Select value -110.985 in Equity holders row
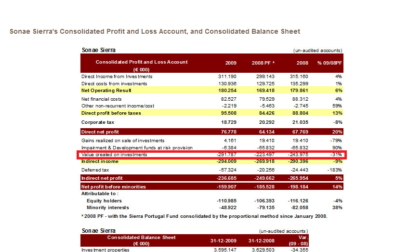 (226, 201)
